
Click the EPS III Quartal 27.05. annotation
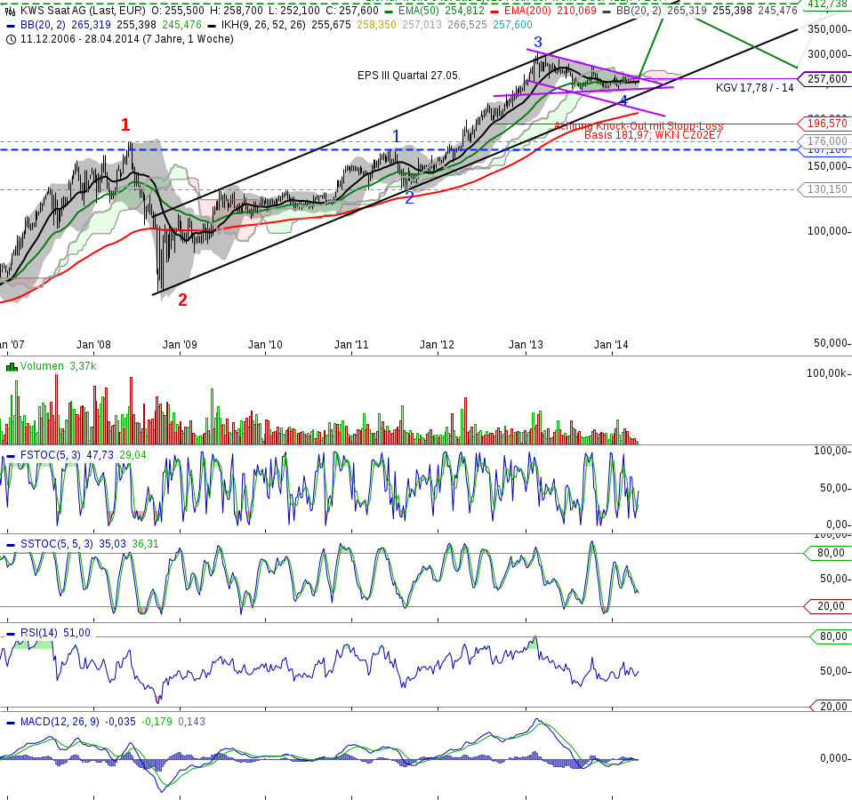click(407, 76)
